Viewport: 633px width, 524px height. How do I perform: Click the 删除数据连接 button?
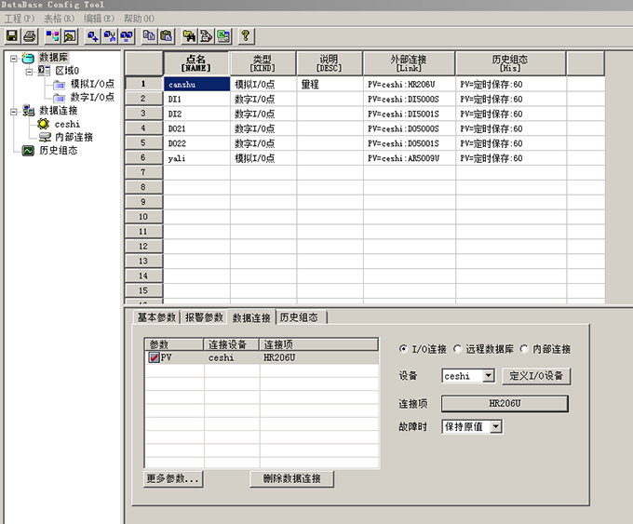click(x=291, y=478)
